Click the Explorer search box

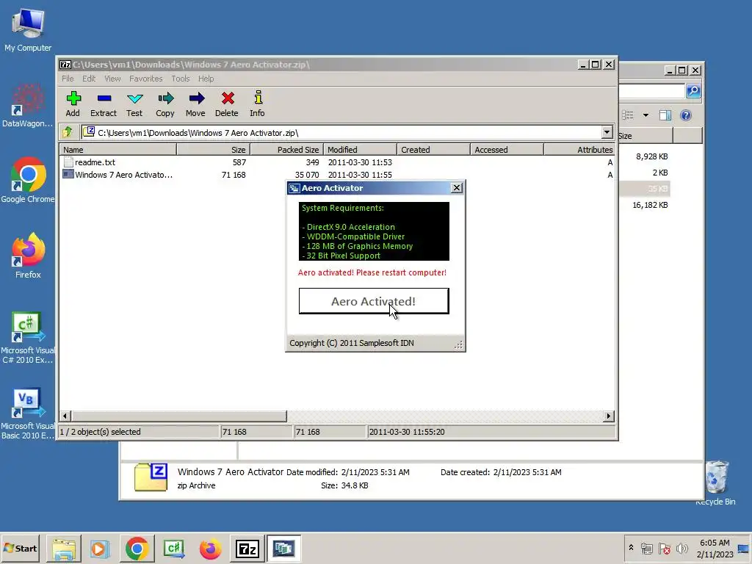[x=652, y=90]
